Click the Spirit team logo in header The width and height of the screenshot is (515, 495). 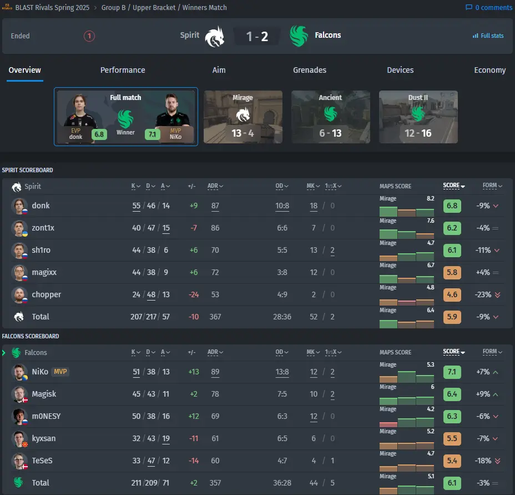214,36
